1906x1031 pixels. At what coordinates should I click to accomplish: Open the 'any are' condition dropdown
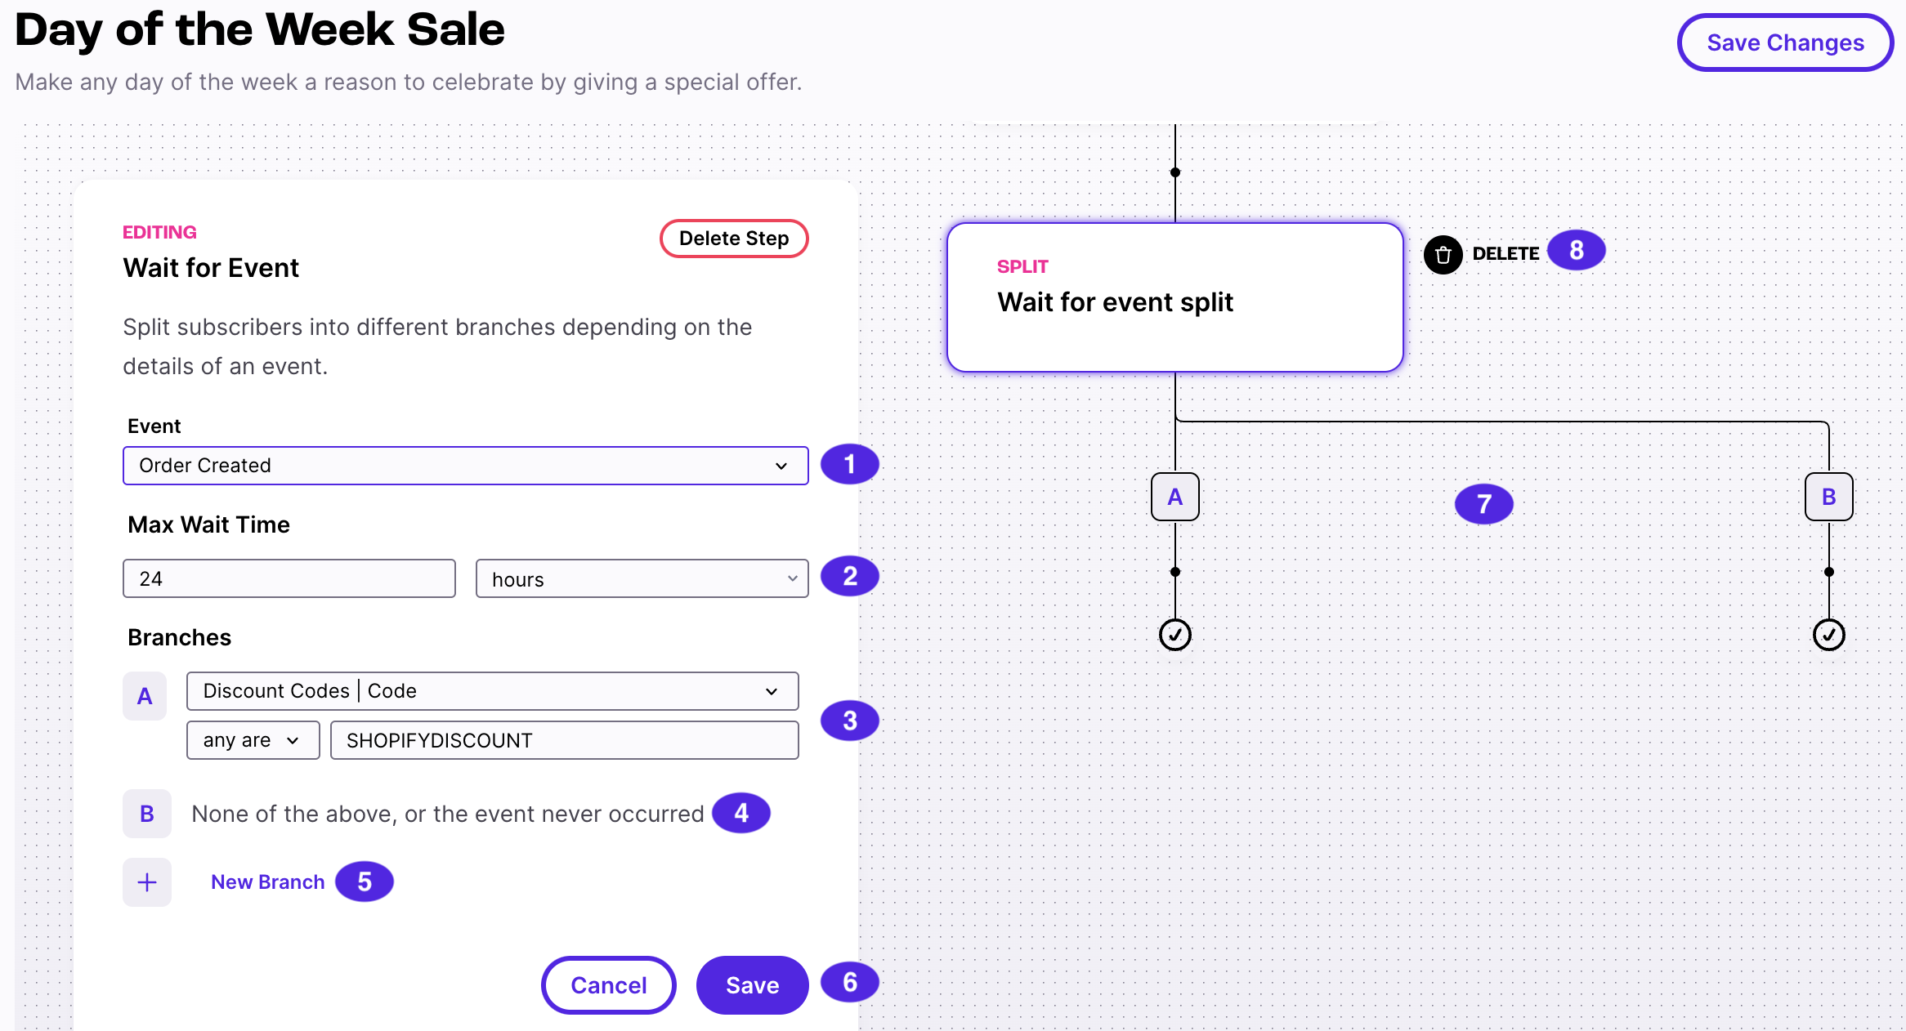253,740
